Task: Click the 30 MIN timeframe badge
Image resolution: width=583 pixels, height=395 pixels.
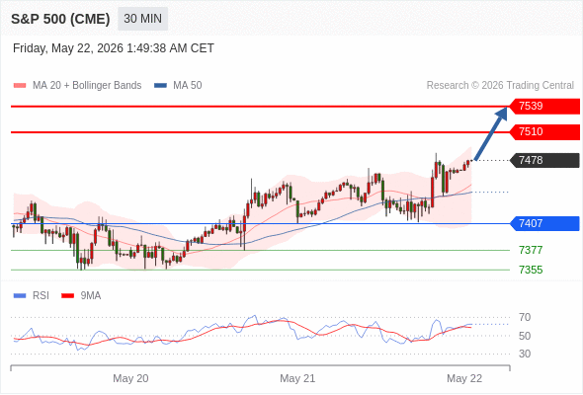Action: [142, 19]
